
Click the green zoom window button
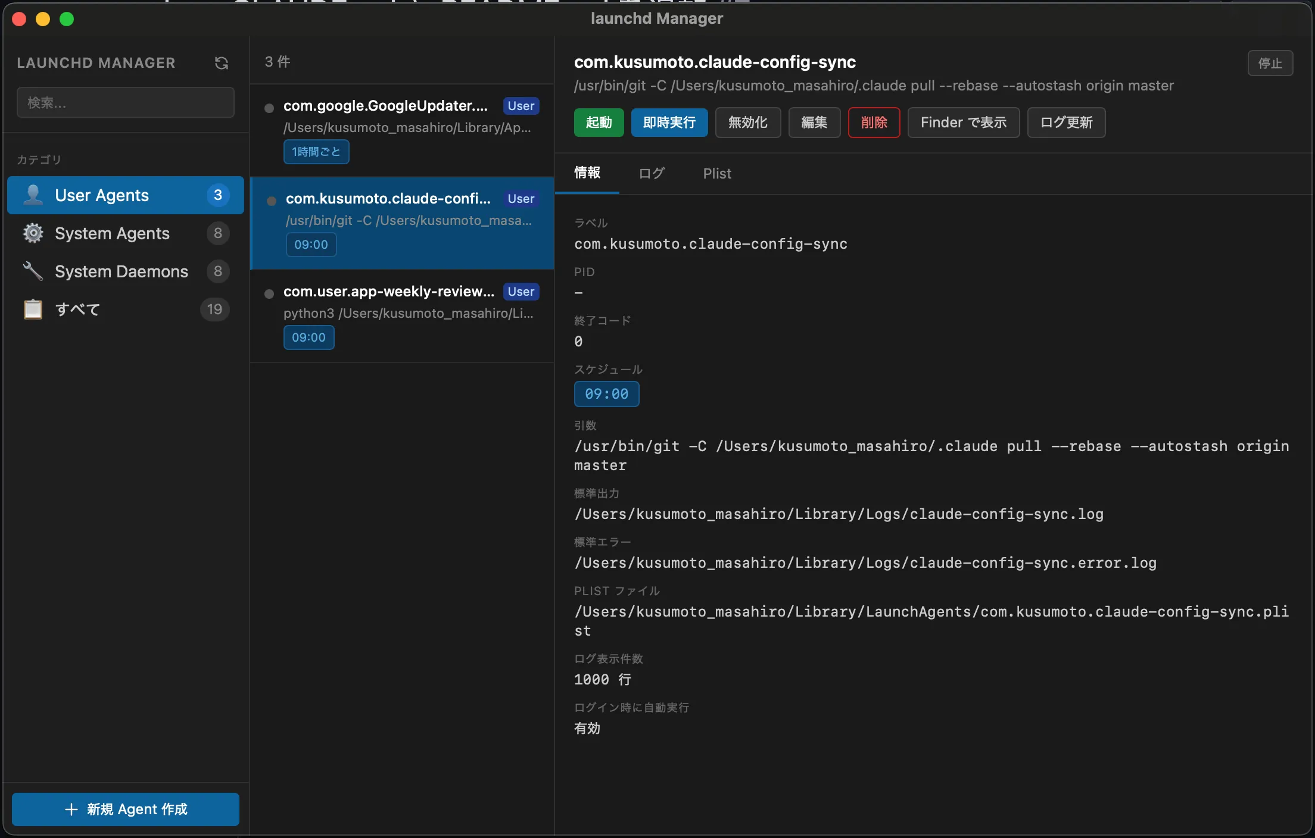coord(67,19)
